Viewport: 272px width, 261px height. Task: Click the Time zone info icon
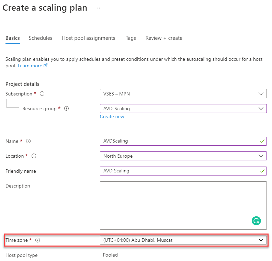[x=38, y=240]
